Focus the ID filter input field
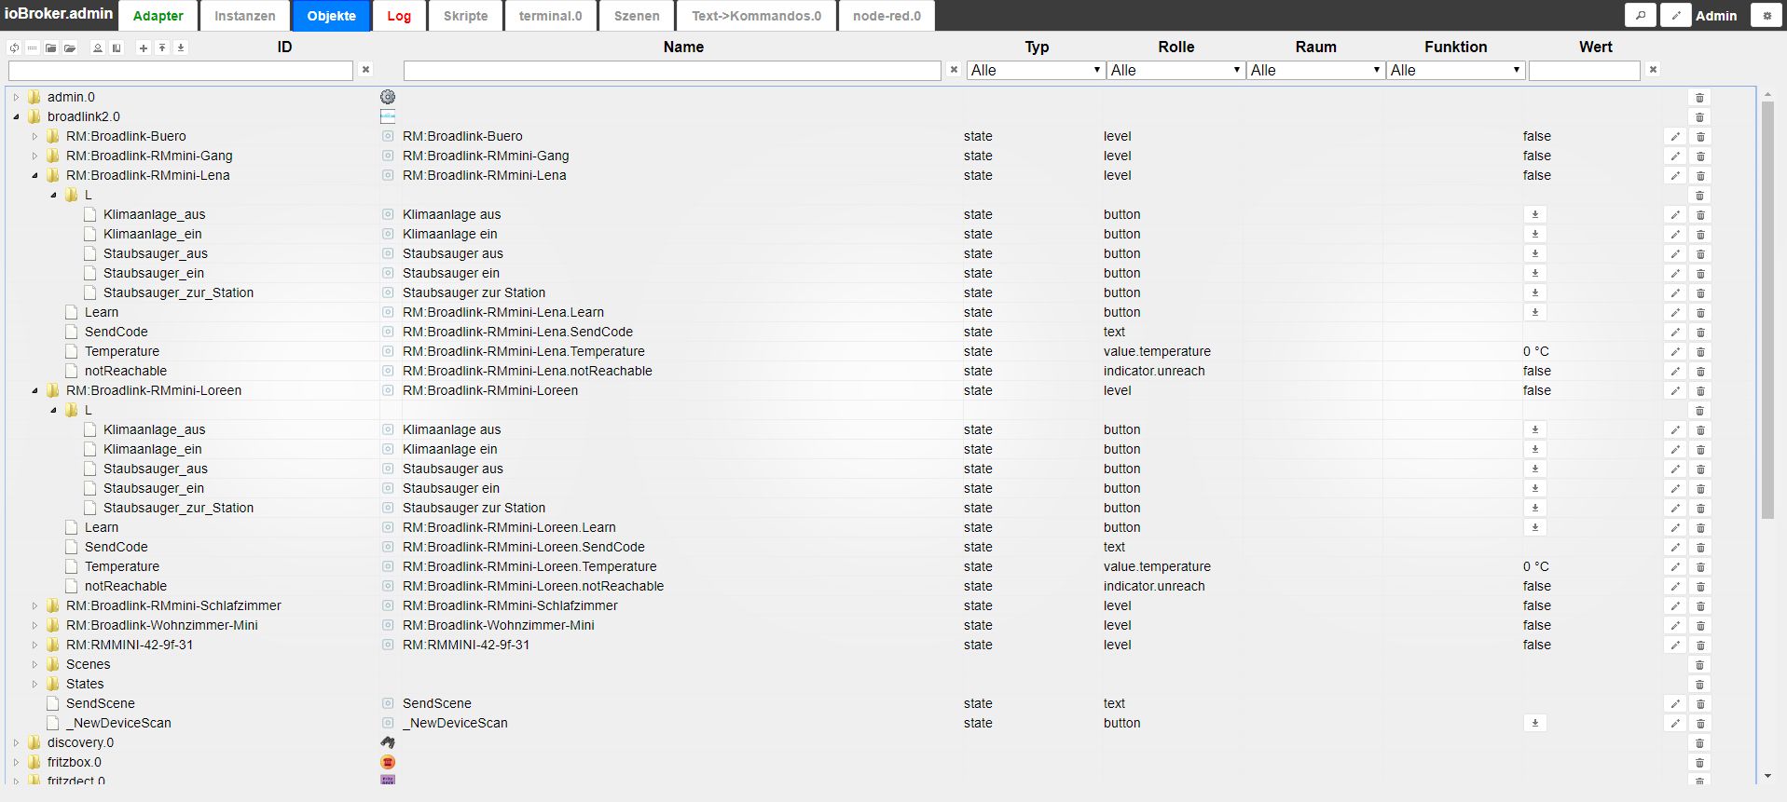This screenshot has height=802, width=1787. (x=181, y=70)
